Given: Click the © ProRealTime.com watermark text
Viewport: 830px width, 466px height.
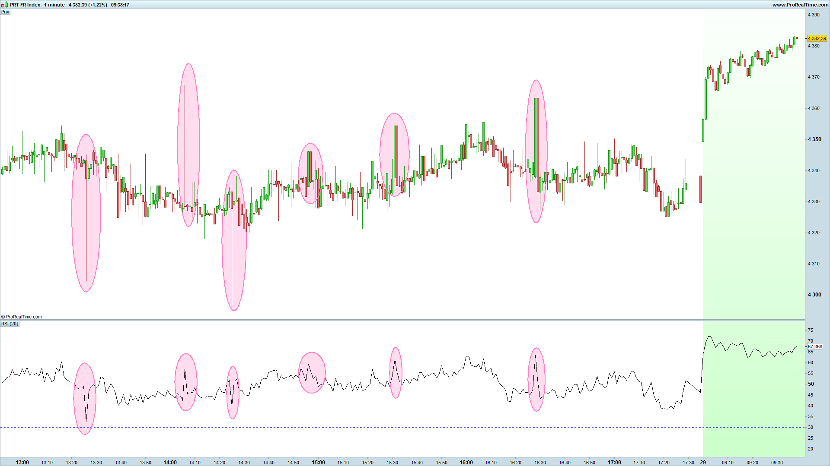Looking at the screenshot, I should click(22, 317).
